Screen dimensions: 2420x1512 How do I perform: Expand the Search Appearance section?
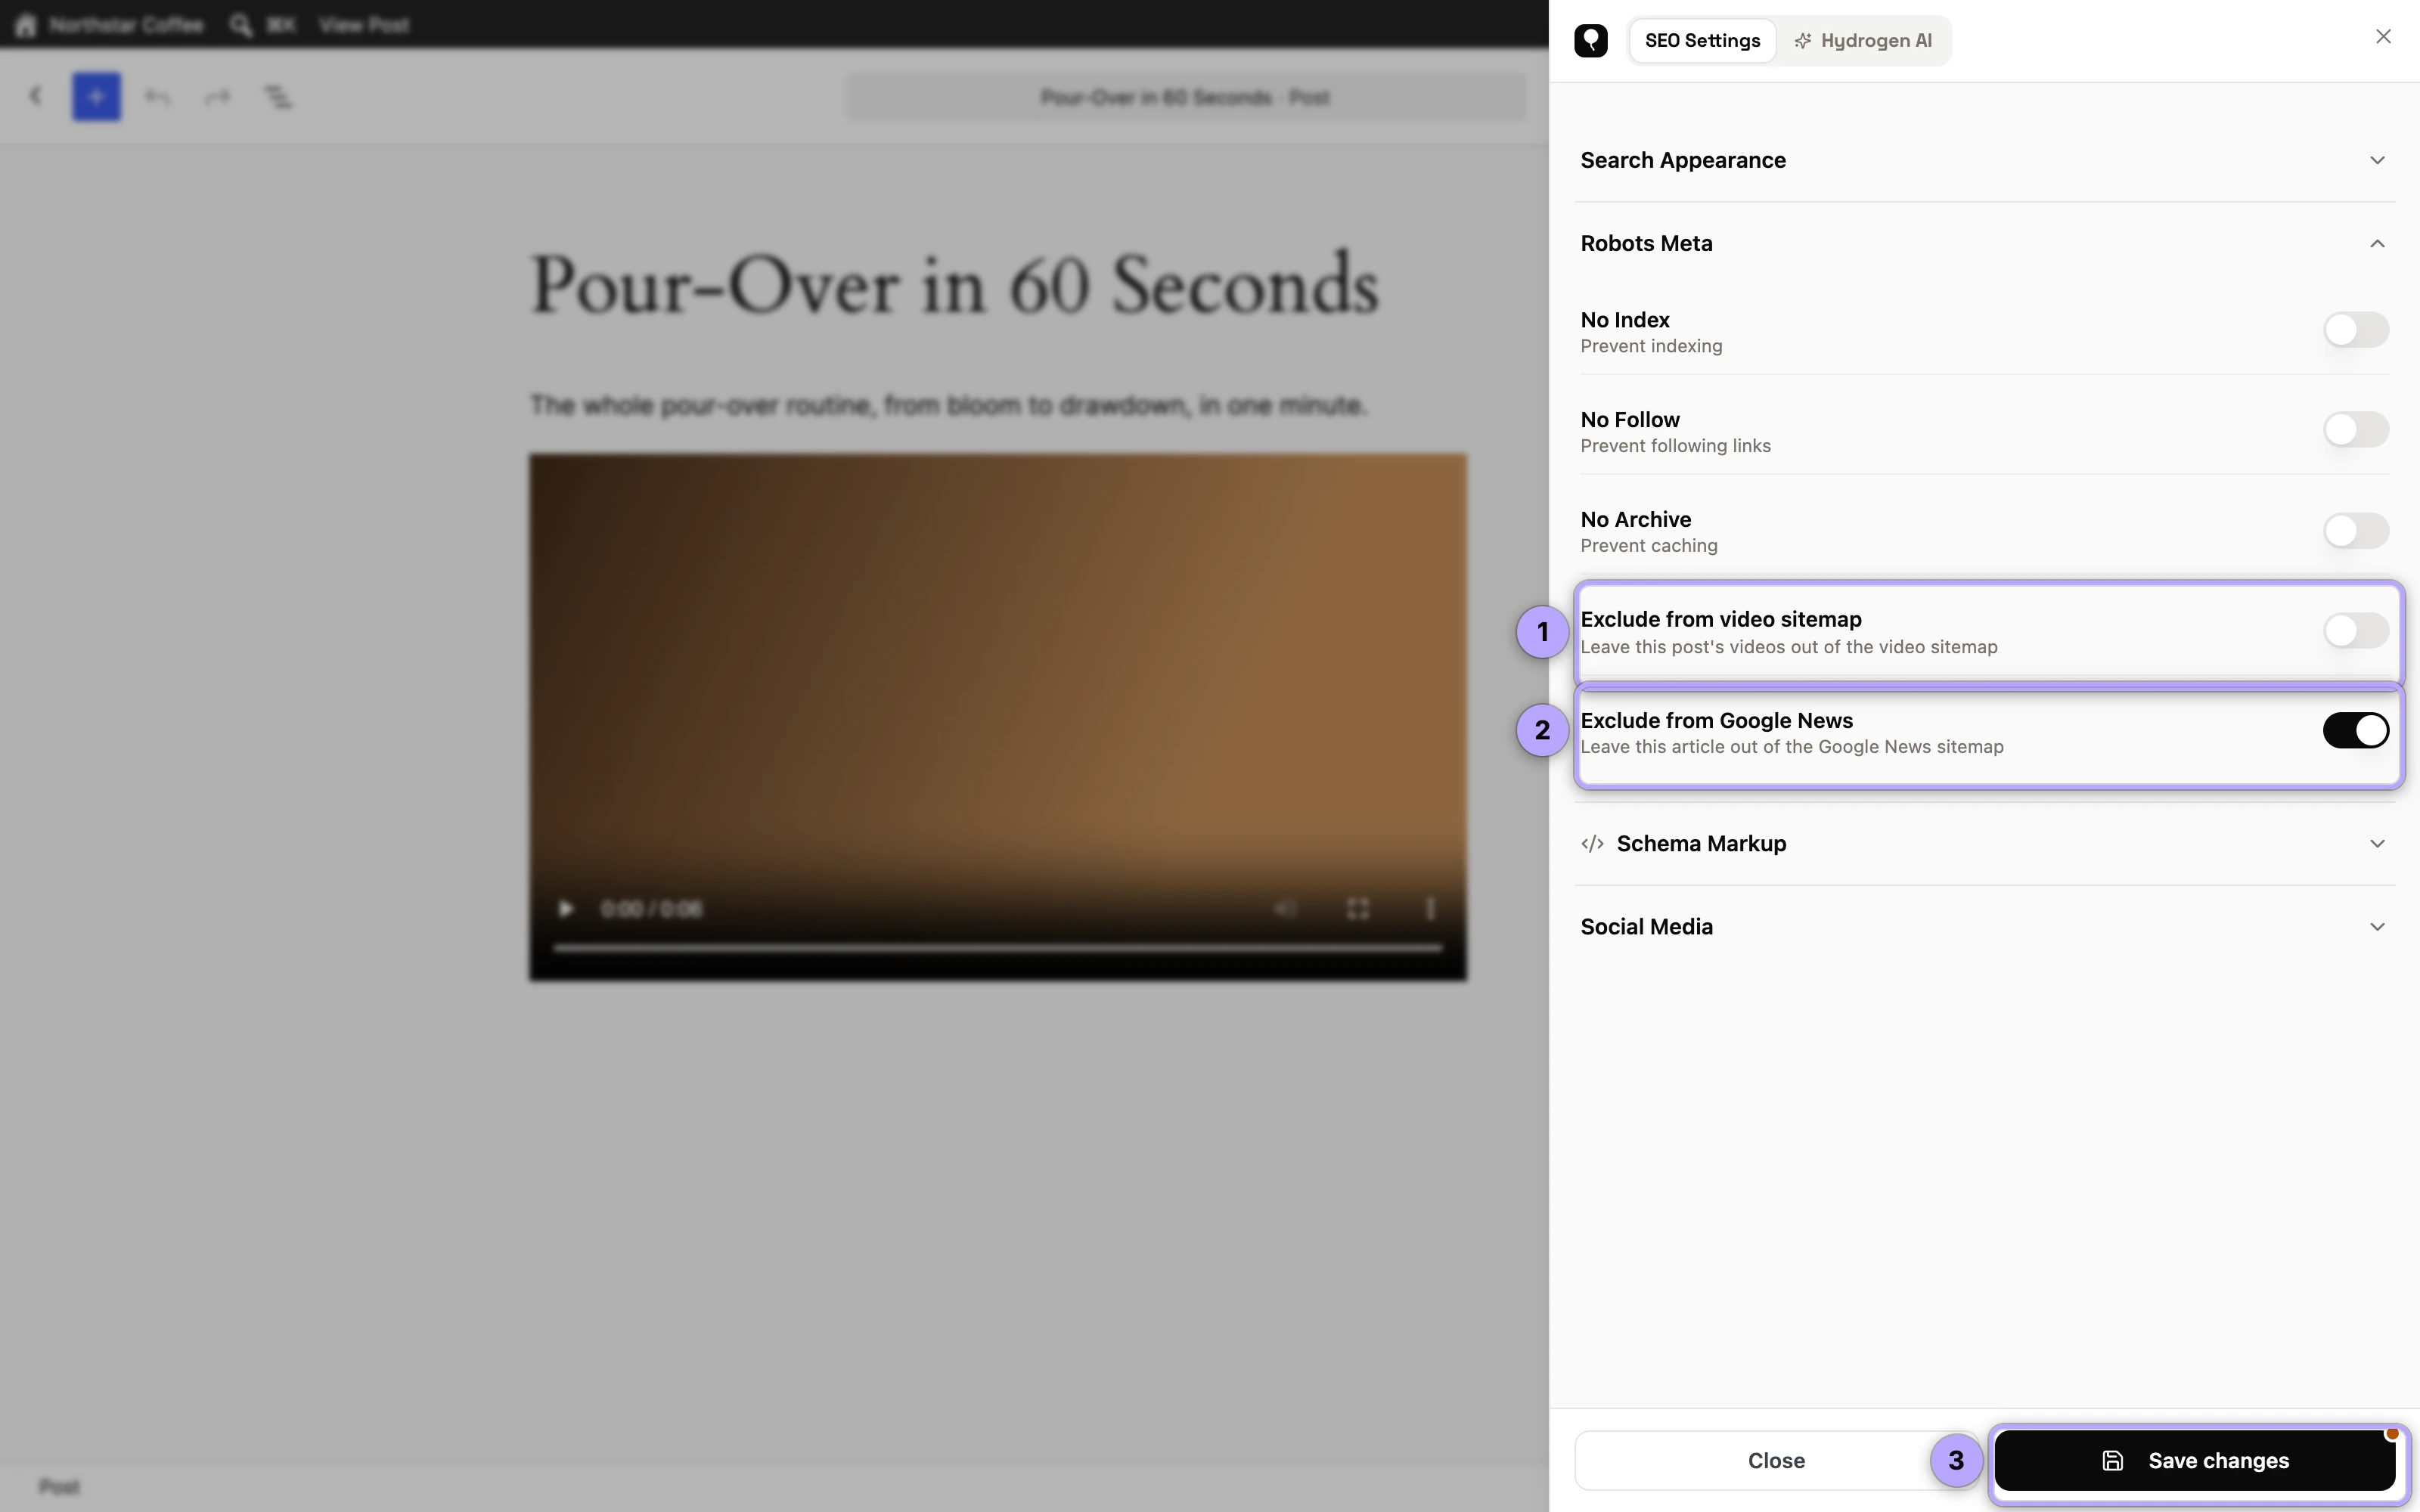(1985, 160)
